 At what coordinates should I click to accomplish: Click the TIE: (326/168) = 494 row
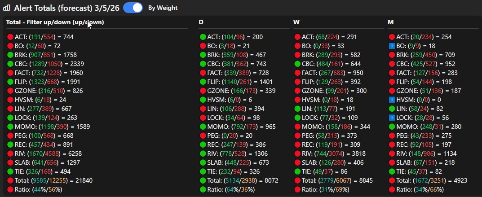pyautogui.click(x=39, y=171)
